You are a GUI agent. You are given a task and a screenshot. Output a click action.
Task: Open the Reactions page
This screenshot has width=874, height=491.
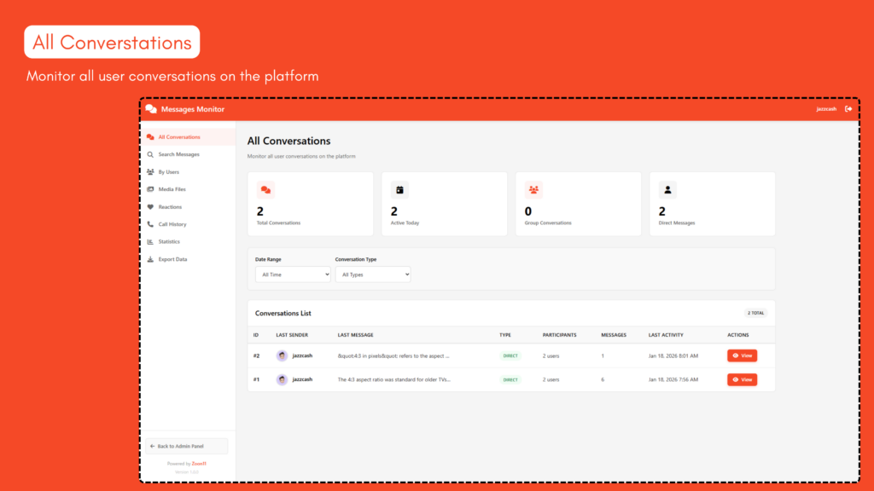click(x=170, y=207)
